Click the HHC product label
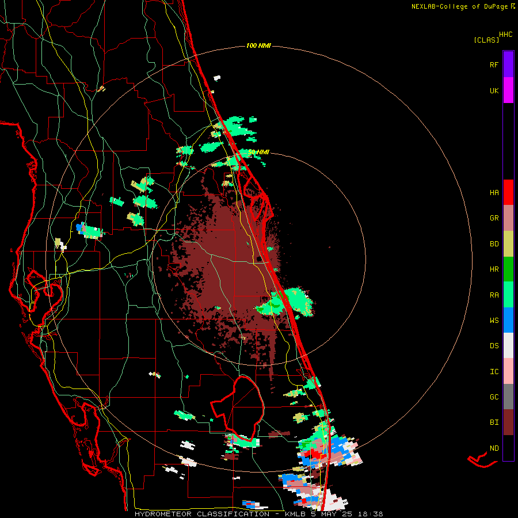518x518 pixels. [x=505, y=35]
